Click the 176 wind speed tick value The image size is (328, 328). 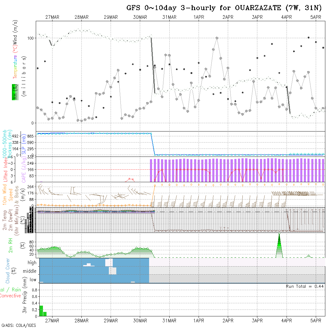coord(30,193)
